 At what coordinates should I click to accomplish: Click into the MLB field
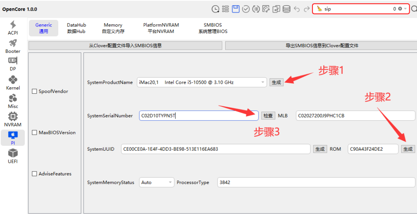click(x=356, y=116)
